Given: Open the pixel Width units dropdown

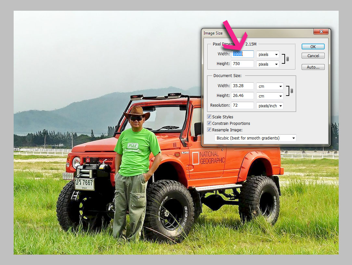Looking at the screenshot, I should (268, 54).
